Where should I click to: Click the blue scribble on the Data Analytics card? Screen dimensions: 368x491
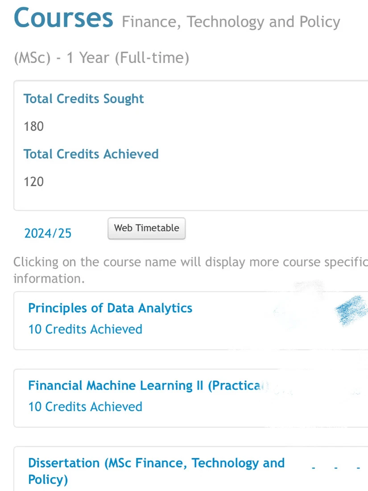[x=351, y=310]
